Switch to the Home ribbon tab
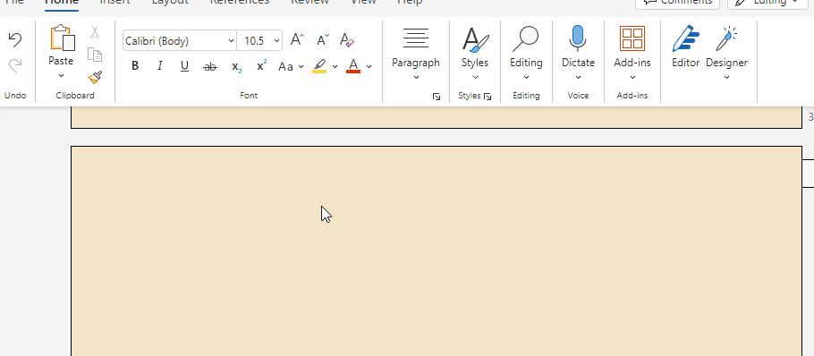This screenshot has height=356, width=814. click(61, 2)
